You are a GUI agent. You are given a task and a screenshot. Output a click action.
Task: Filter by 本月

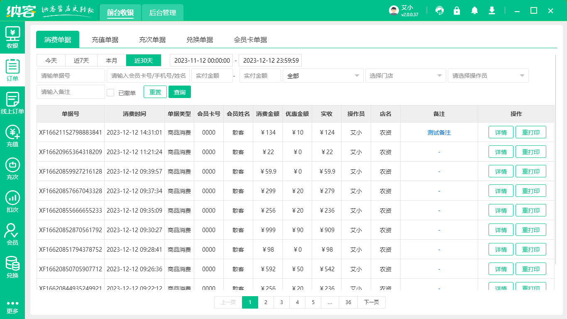point(112,60)
